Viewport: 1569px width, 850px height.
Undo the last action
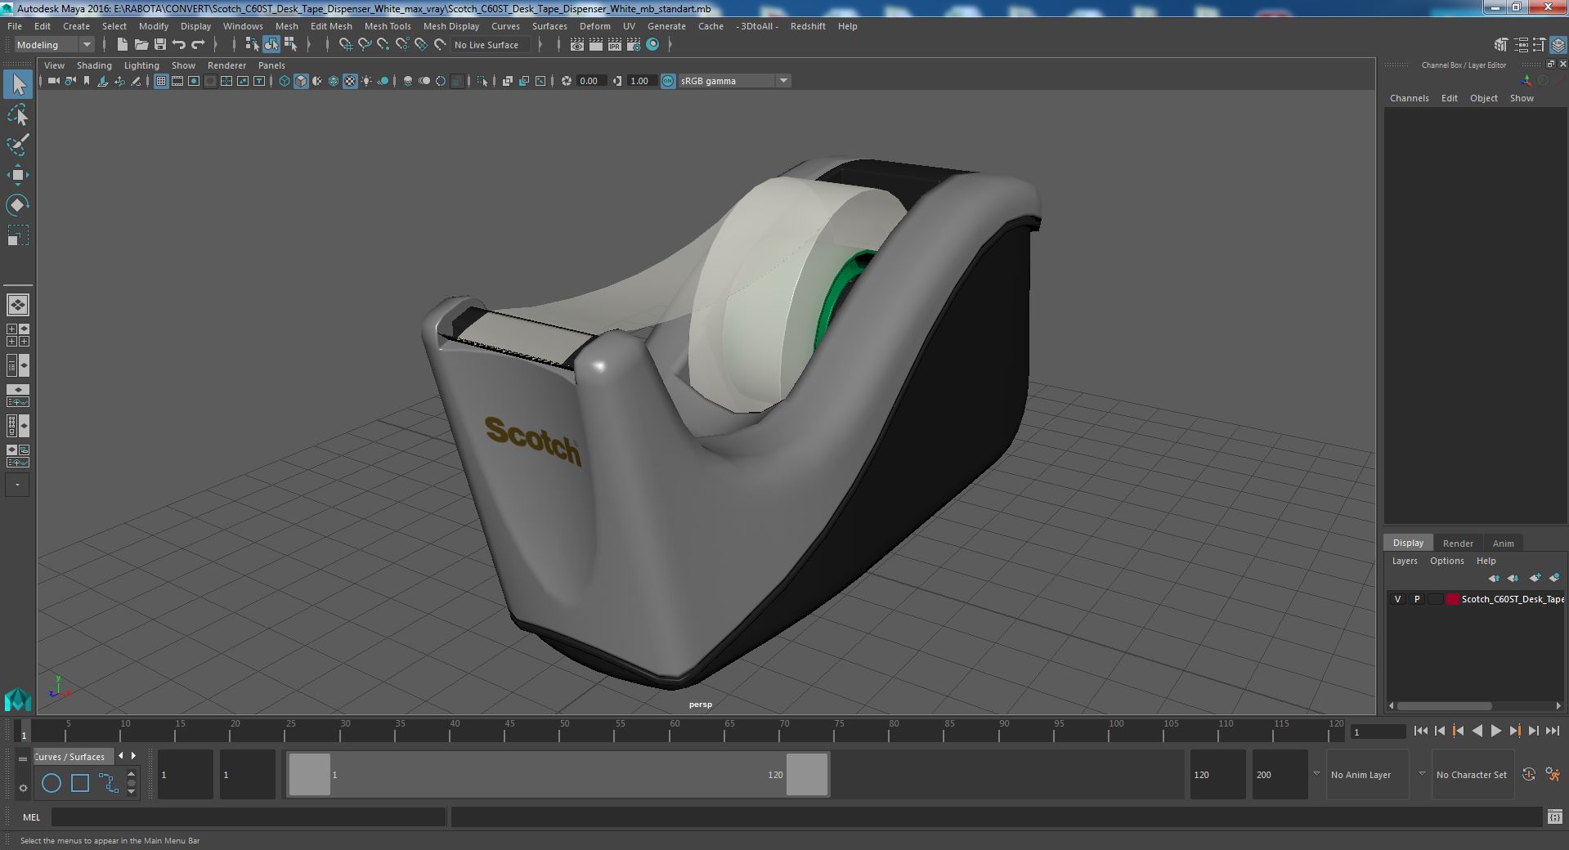coord(179,45)
